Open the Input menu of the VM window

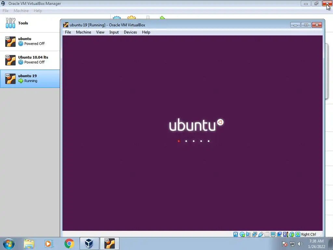[114, 32]
